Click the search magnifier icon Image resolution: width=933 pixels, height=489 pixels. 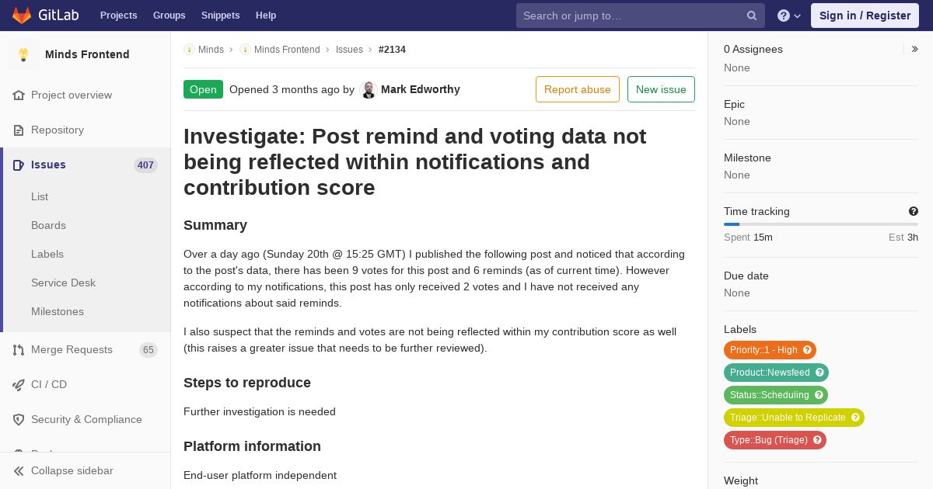click(x=752, y=16)
